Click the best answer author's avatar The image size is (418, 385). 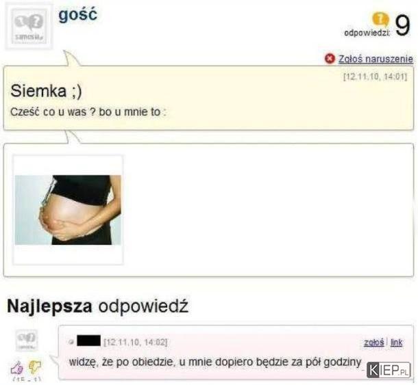click(x=27, y=341)
